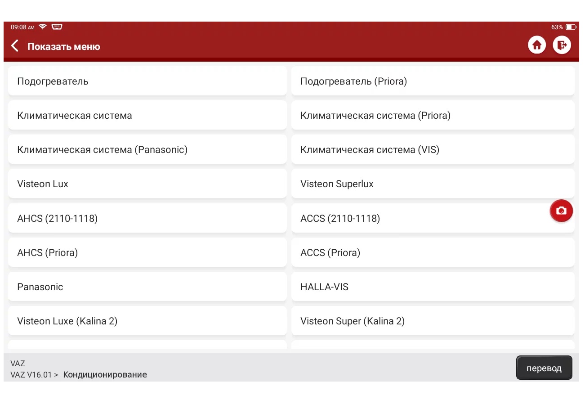Select Подогреватель menu item

click(147, 81)
